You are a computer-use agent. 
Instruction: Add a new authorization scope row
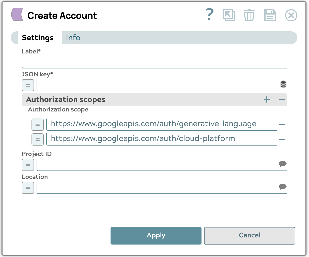[267, 99]
